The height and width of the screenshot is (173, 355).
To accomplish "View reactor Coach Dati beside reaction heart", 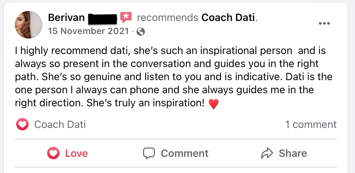I will click(60, 125).
